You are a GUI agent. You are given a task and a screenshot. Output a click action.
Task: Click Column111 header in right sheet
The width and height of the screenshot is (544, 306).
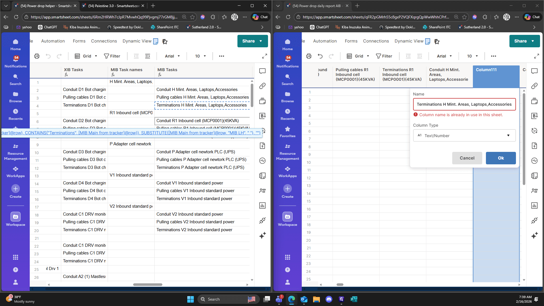coord(496,76)
